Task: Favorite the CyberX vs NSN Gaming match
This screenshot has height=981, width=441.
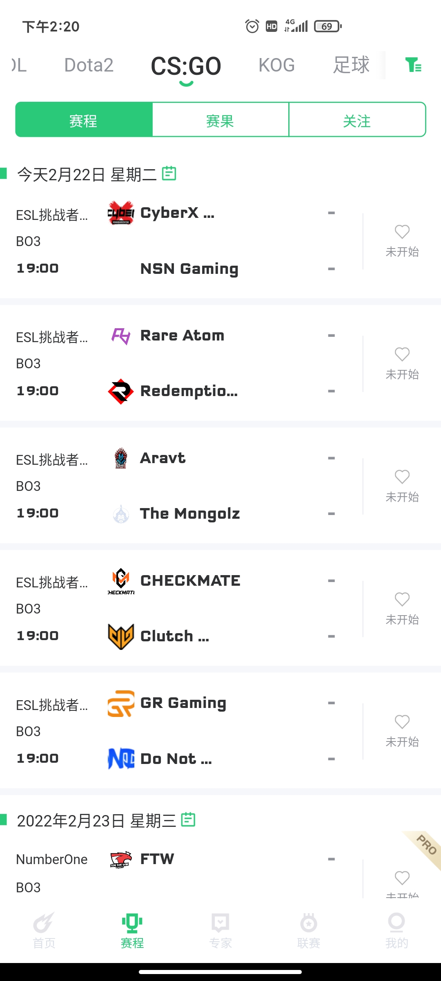Action: pos(402,232)
